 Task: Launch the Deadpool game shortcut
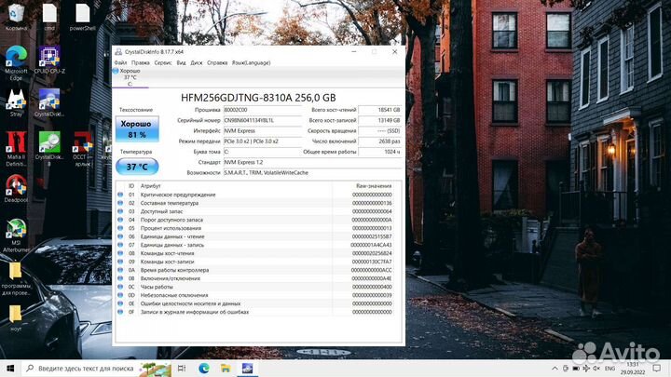(x=16, y=188)
